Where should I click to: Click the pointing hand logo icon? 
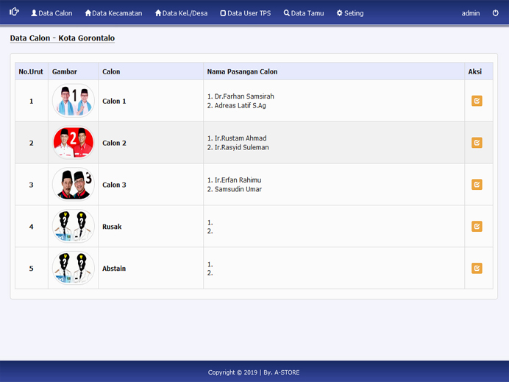point(14,13)
